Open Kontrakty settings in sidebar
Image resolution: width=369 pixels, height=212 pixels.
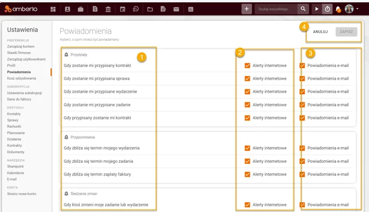point(14,146)
